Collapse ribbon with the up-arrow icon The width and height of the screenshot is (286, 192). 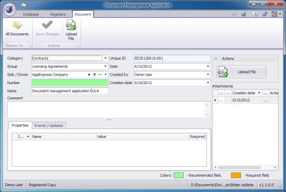pos(234,14)
